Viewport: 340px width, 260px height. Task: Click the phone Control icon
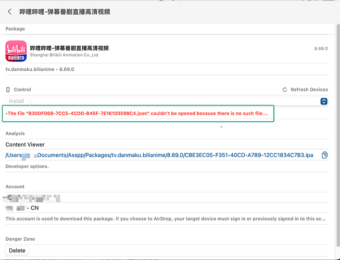pyautogui.click(x=8, y=89)
